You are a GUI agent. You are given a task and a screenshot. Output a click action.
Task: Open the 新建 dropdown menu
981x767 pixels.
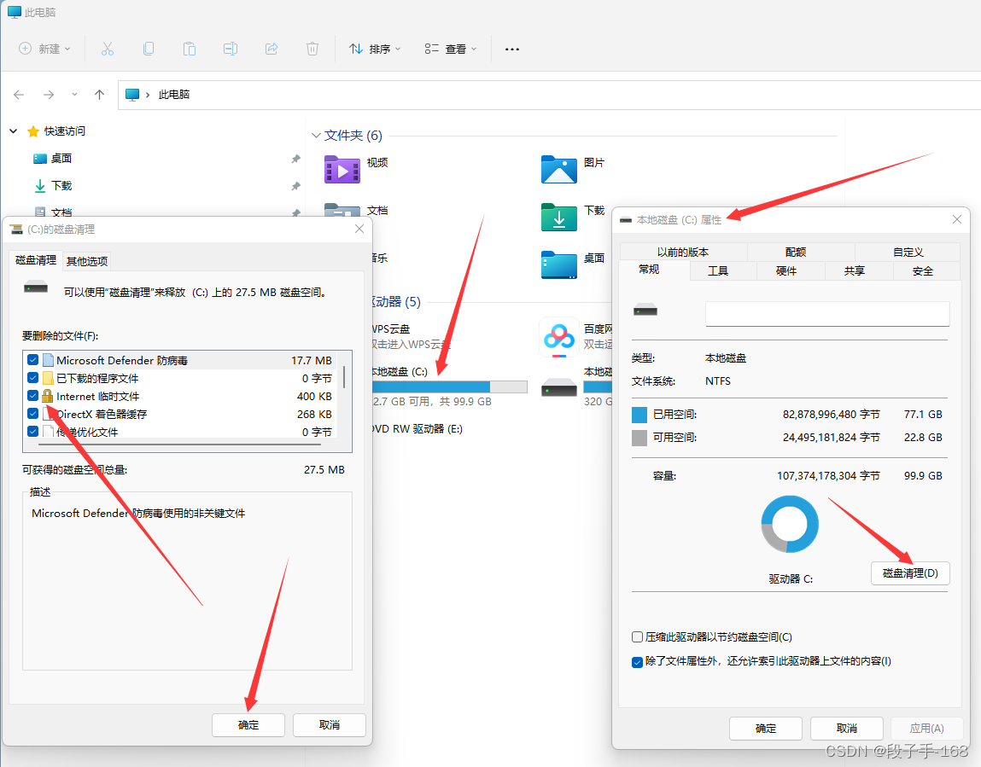coord(44,49)
